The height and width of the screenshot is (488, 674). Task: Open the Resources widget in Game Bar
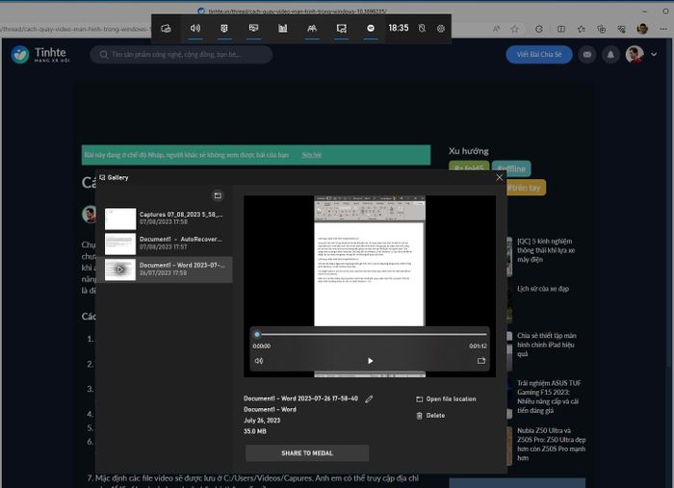[282, 28]
